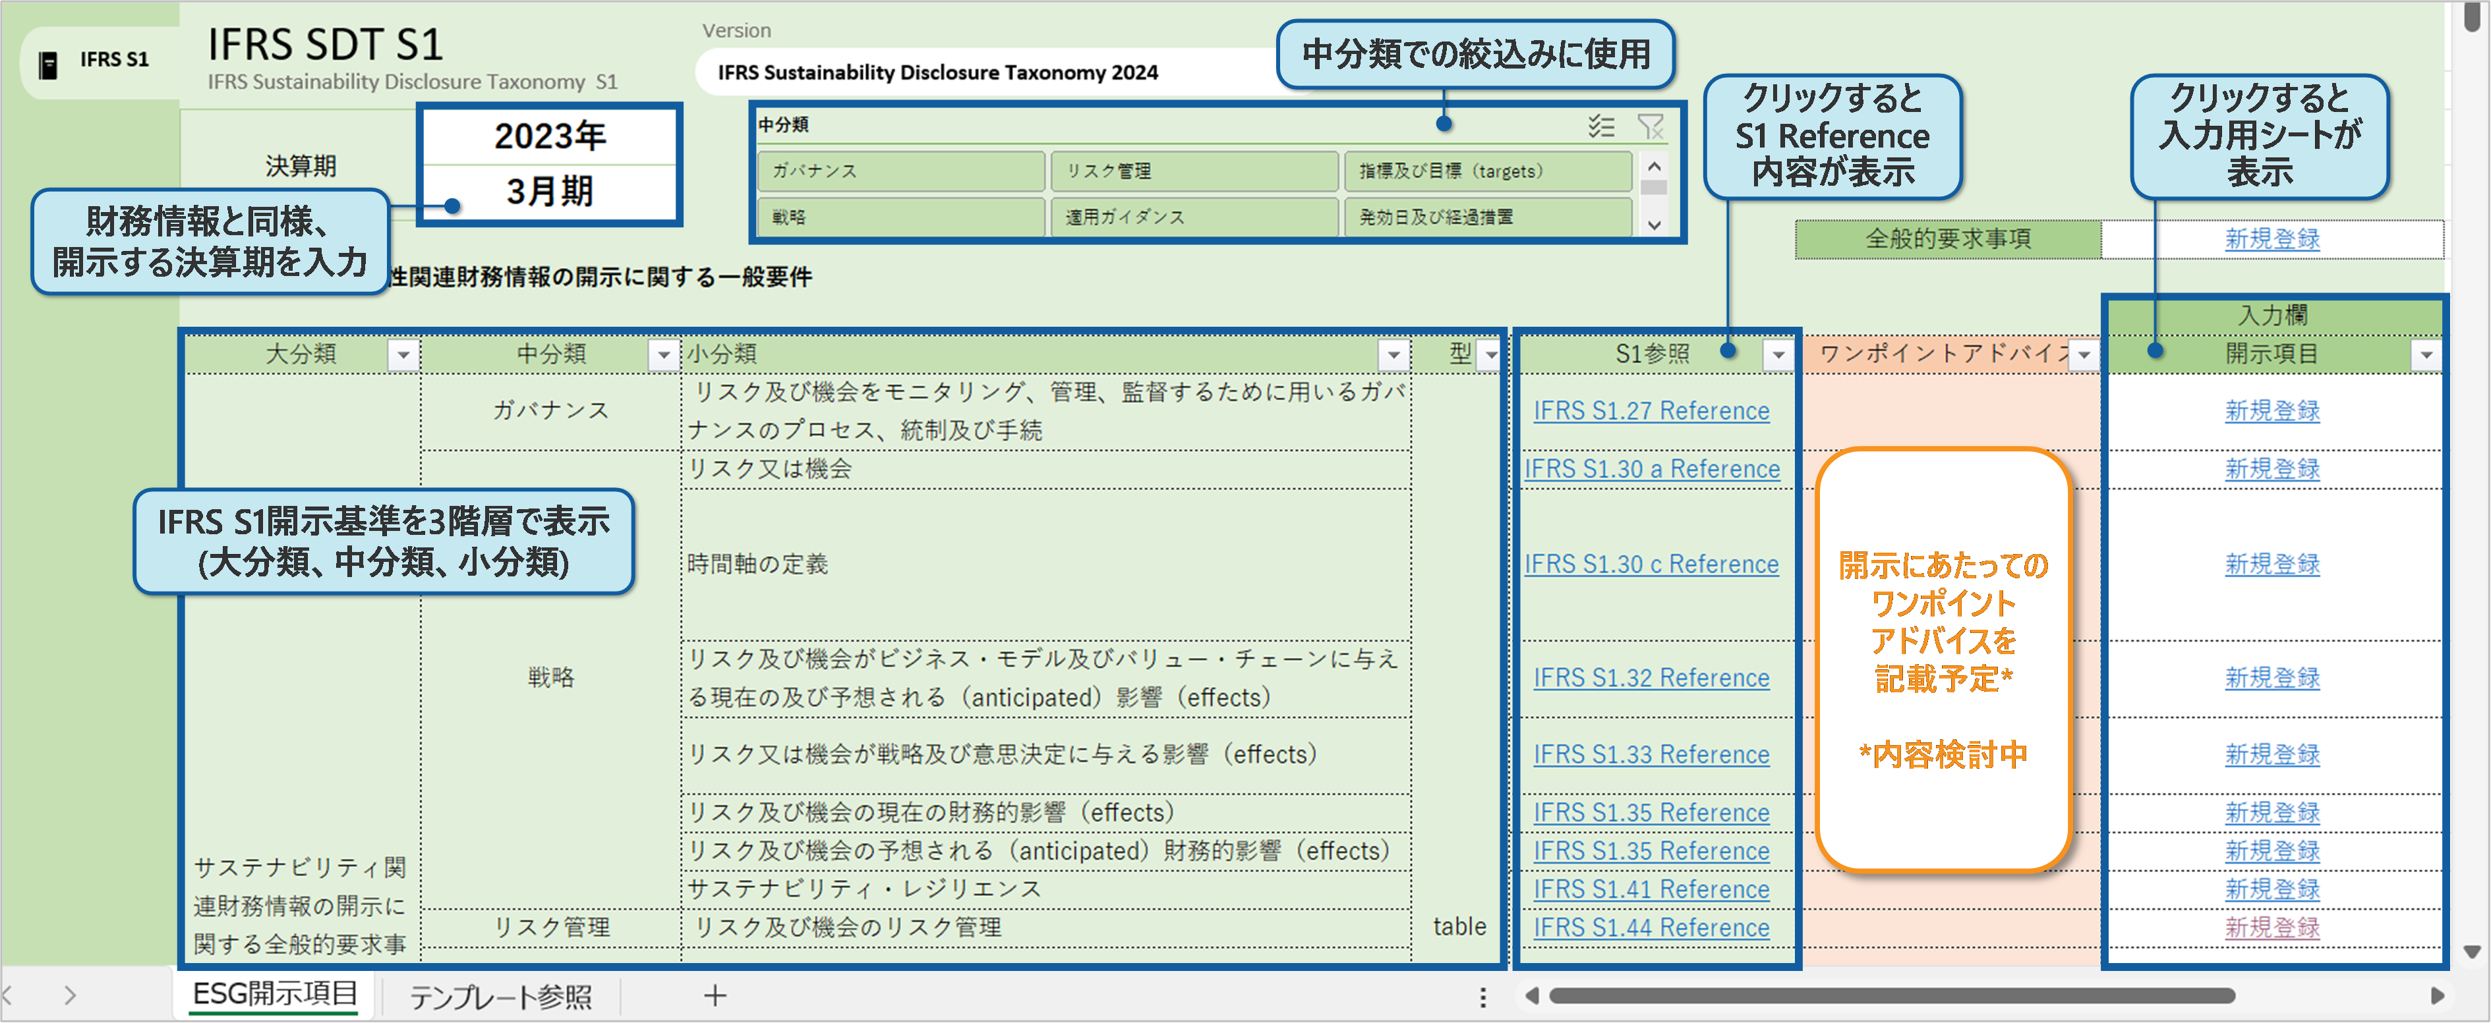
Task: Add a new worksheet with the + button
Action: [x=715, y=995]
